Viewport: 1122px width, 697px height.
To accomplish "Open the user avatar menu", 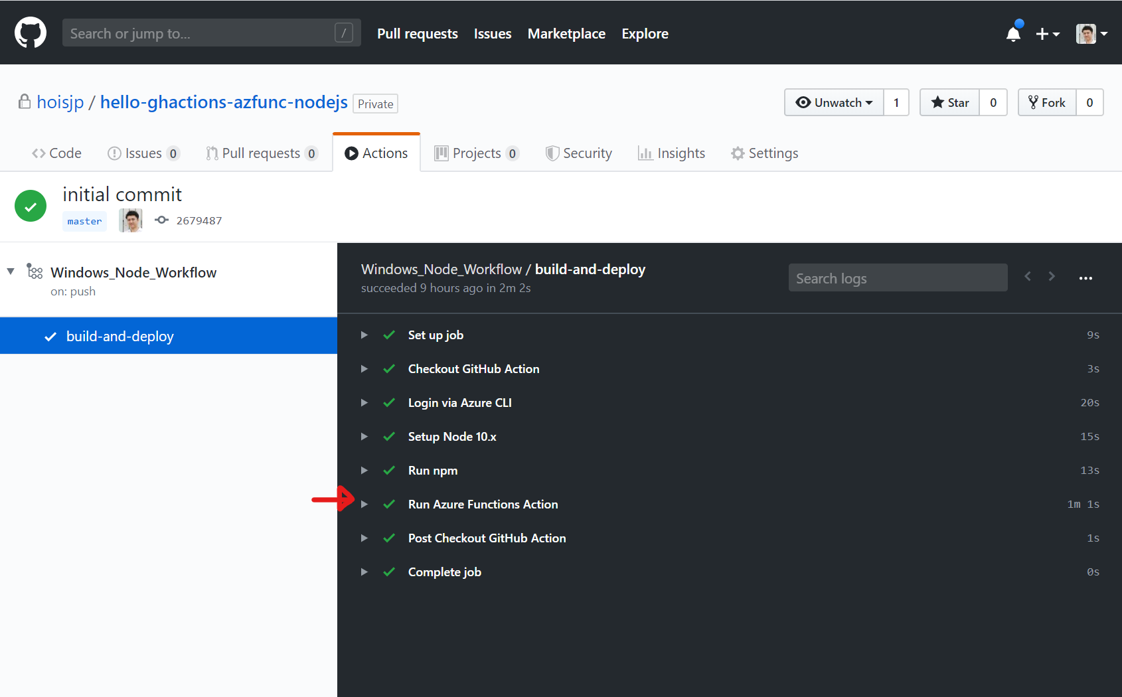I will [x=1091, y=33].
